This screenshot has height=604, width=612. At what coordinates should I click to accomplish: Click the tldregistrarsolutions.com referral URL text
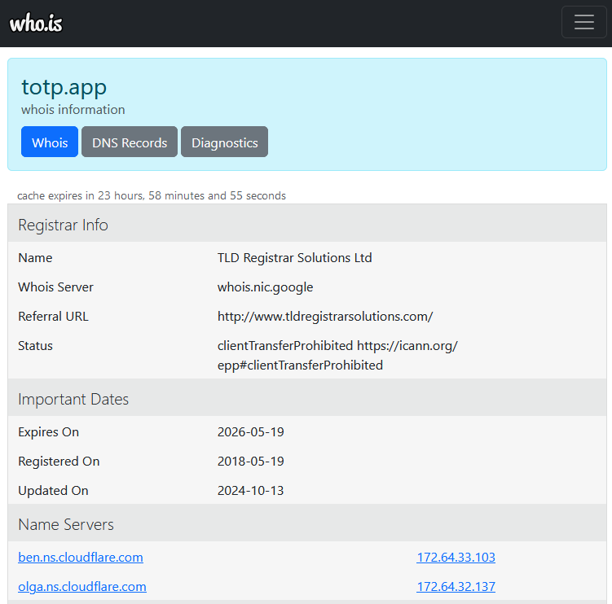(x=325, y=317)
